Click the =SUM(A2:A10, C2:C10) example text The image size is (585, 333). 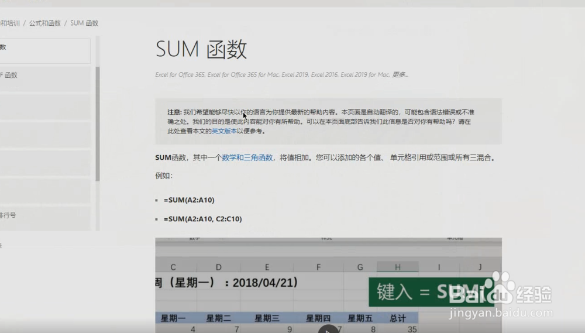pos(202,219)
